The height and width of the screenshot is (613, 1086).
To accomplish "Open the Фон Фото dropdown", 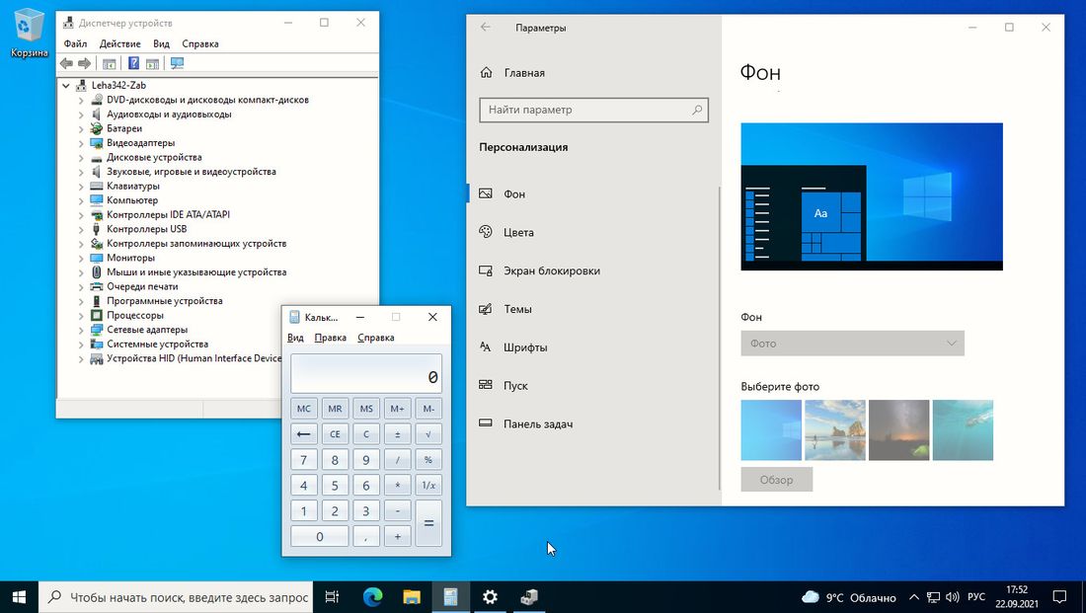I will pos(852,344).
